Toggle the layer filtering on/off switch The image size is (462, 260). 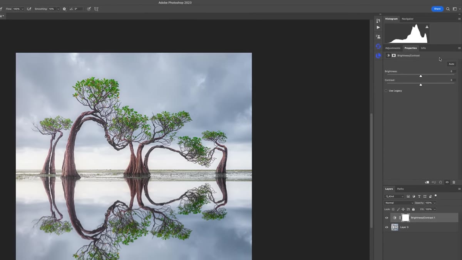tap(435, 196)
